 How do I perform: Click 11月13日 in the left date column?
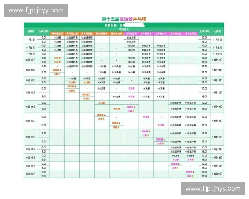pos(30,92)
